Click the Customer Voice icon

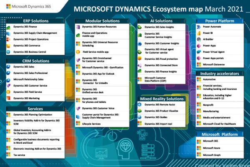(x=78, y=109)
